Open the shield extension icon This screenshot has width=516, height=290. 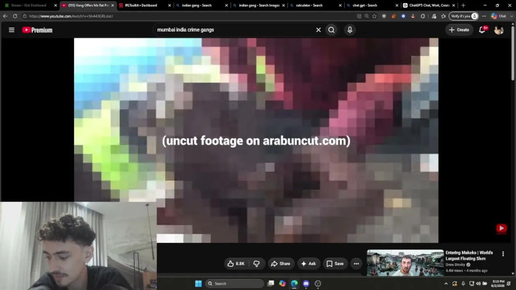click(x=384, y=16)
